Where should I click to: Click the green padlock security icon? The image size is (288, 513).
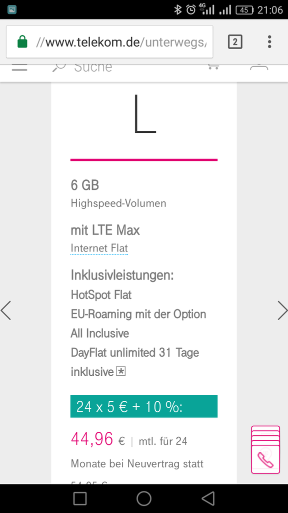(x=22, y=42)
